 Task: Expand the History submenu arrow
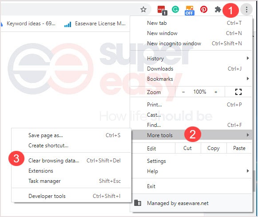[x=248, y=58]
